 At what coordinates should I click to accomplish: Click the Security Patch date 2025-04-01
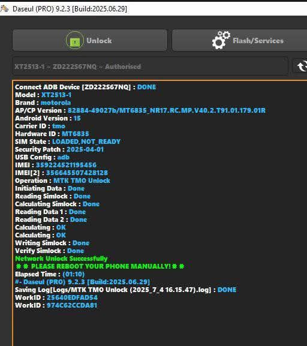pyautogui.click(x=85, y=149)
